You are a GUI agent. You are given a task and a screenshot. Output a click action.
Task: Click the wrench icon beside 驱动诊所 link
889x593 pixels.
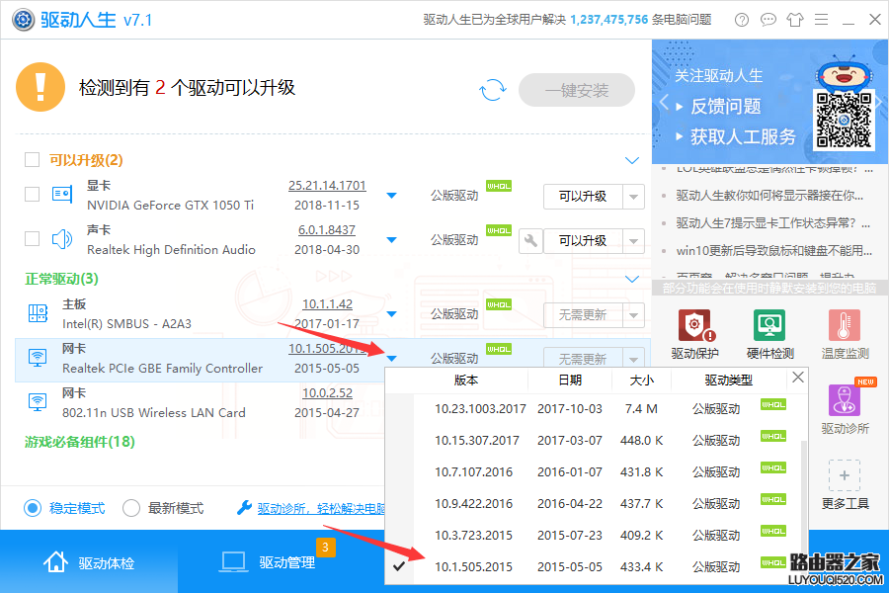(244, 507)
